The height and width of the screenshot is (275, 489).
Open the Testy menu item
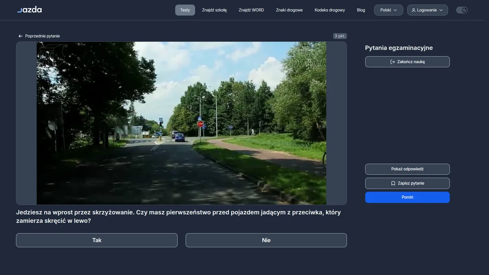185,10
